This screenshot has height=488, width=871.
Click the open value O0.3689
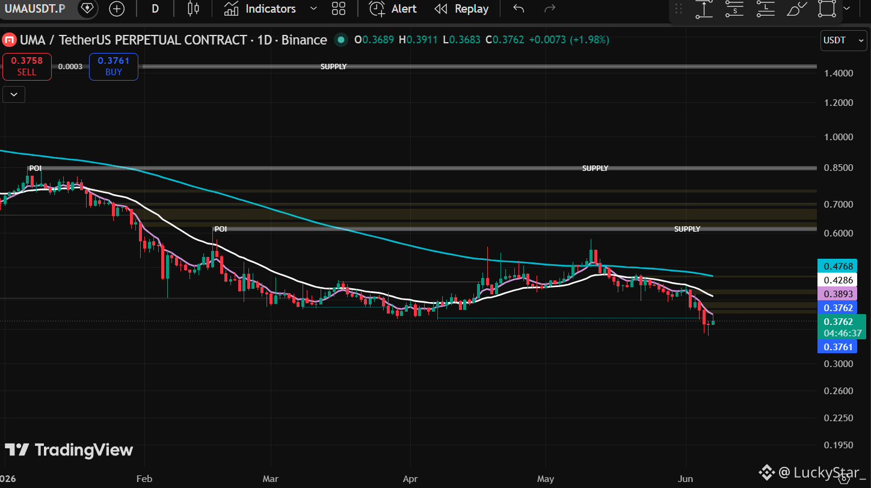pyautogui.click(x=374, y=40)
